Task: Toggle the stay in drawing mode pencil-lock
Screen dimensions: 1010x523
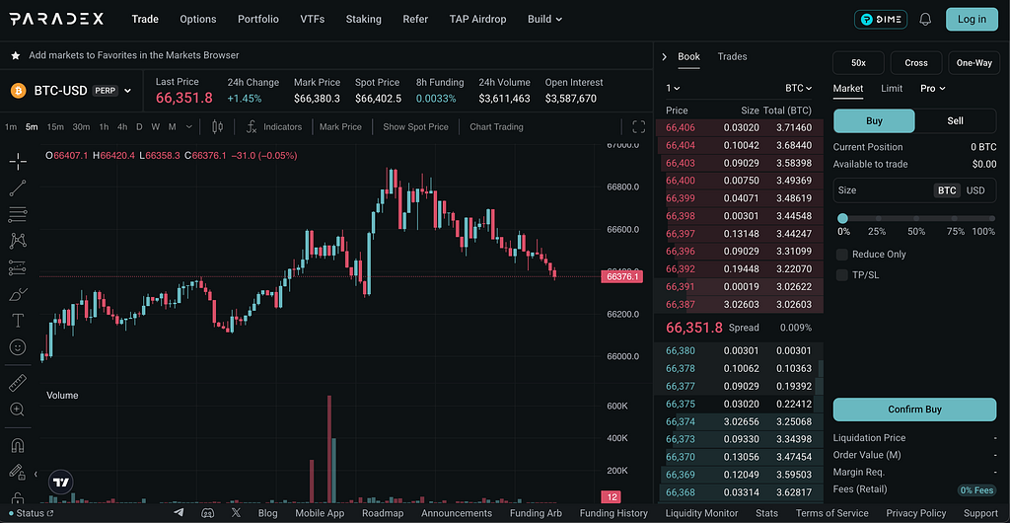Action: tap(18, 472)
